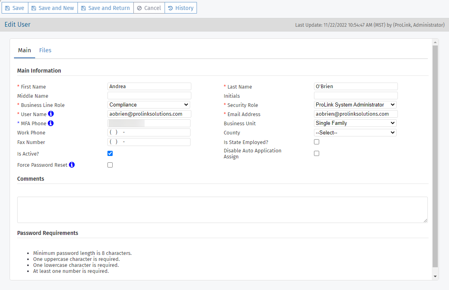Enable Force Password Reset checkbox
Image resolution: width=449 pixels, height=290 pixels.
coord(110,165)
